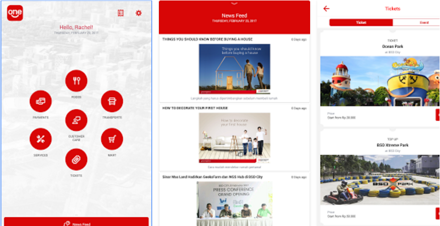Open the notebook icon beside settings
Image resolution: width=440 pixels, height=226 pixels.
(121, 13)
